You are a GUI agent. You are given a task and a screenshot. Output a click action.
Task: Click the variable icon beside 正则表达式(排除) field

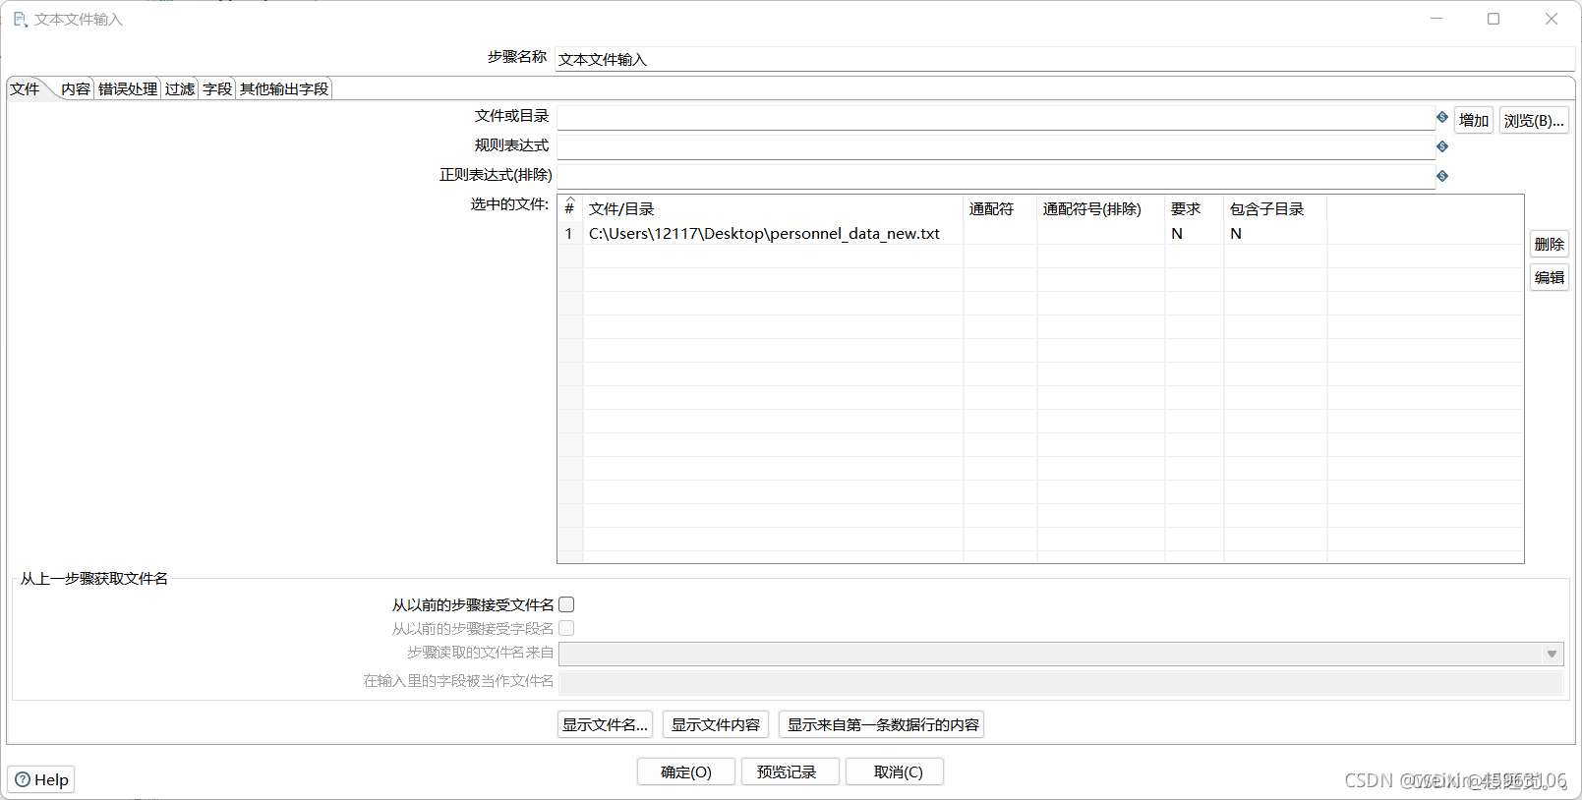click(x=1442, y=176)
